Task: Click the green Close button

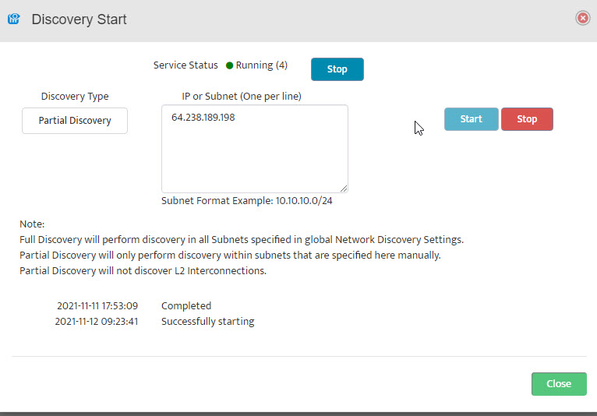Action: point(559,383)
